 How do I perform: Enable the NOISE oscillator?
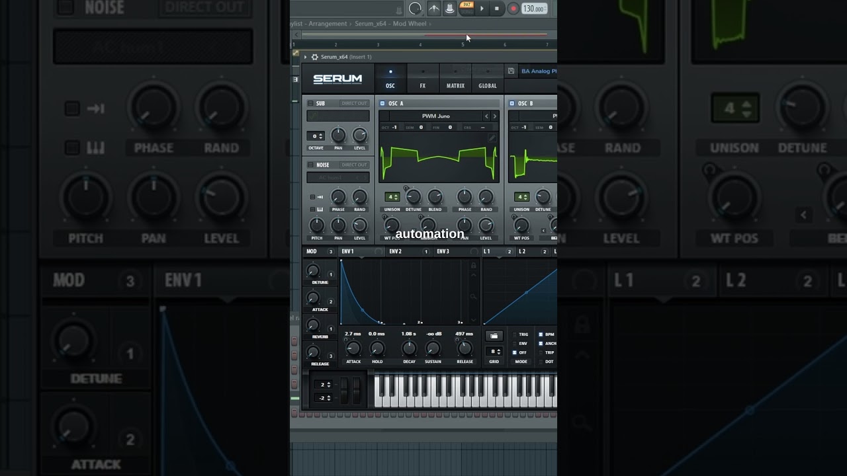click(x=311, y=165)
